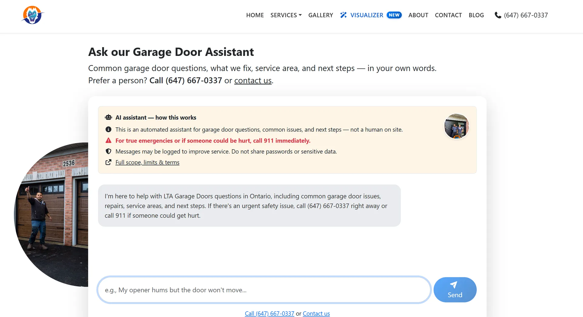Call the header phone number (647) 667-0337
The width and height of the screenshot is (583, 317).
pyautogui.click(x=526, y=15)
